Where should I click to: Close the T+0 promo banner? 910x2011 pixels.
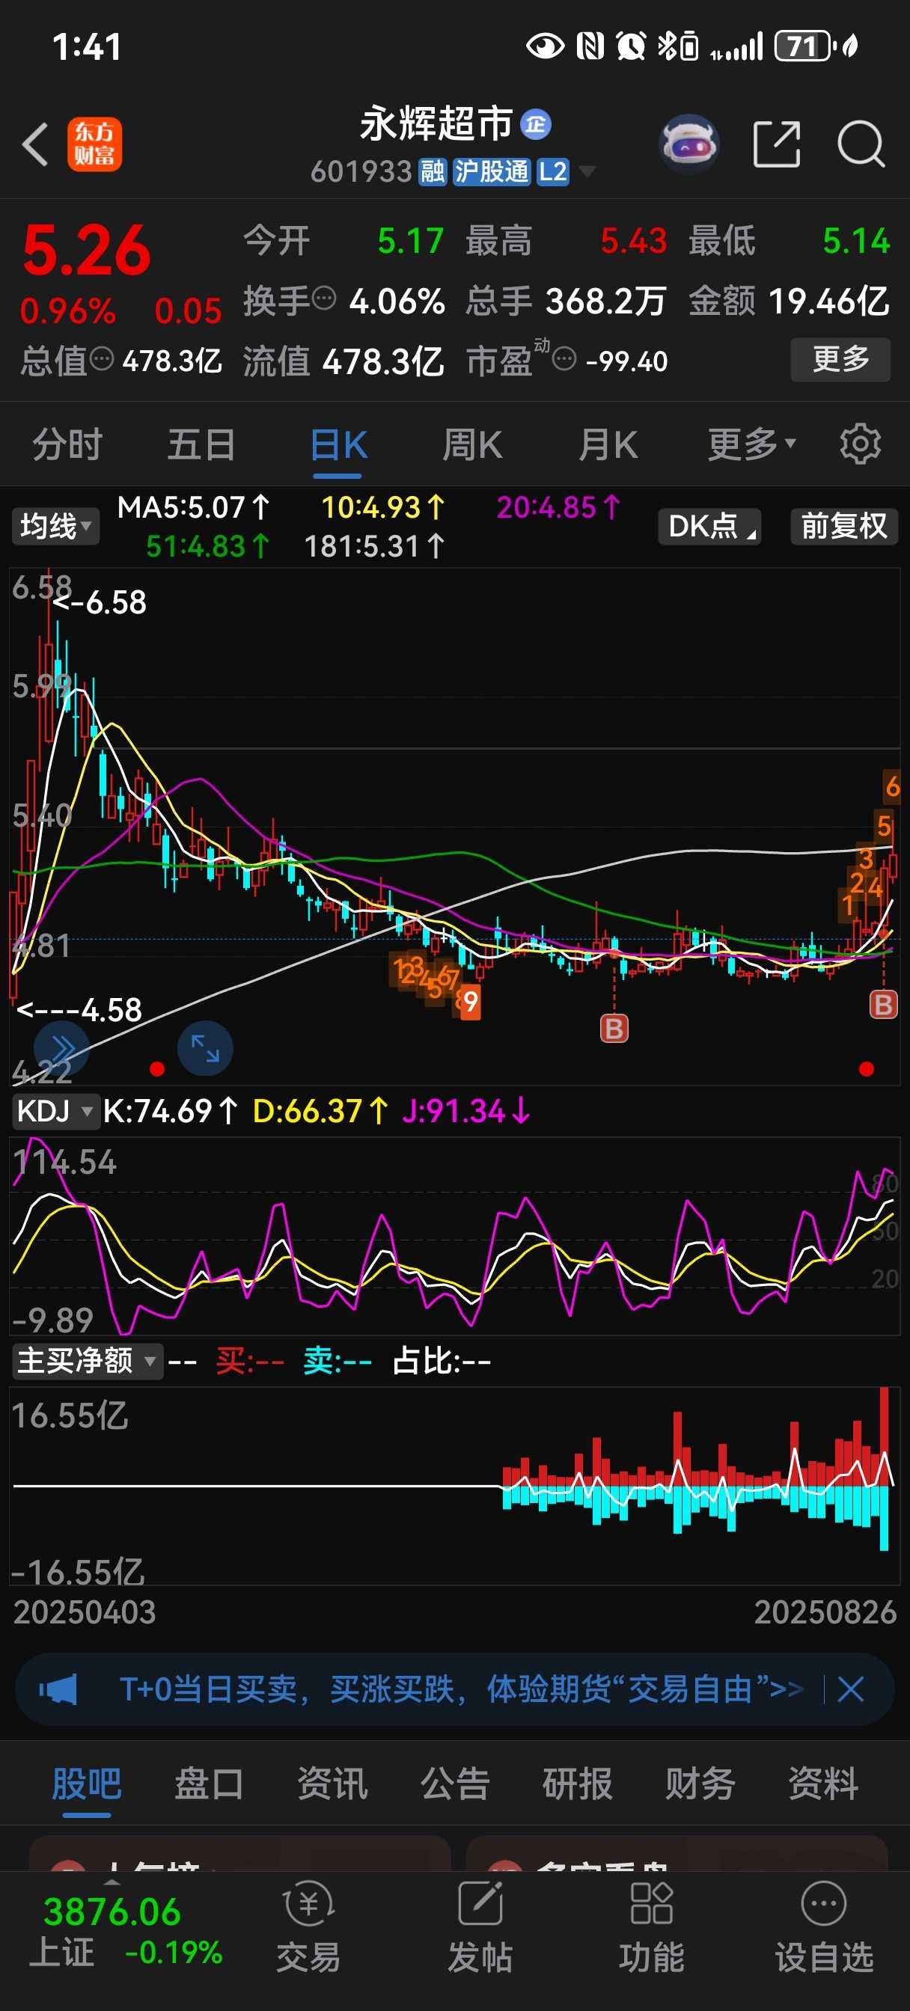tap(850, 1689)
